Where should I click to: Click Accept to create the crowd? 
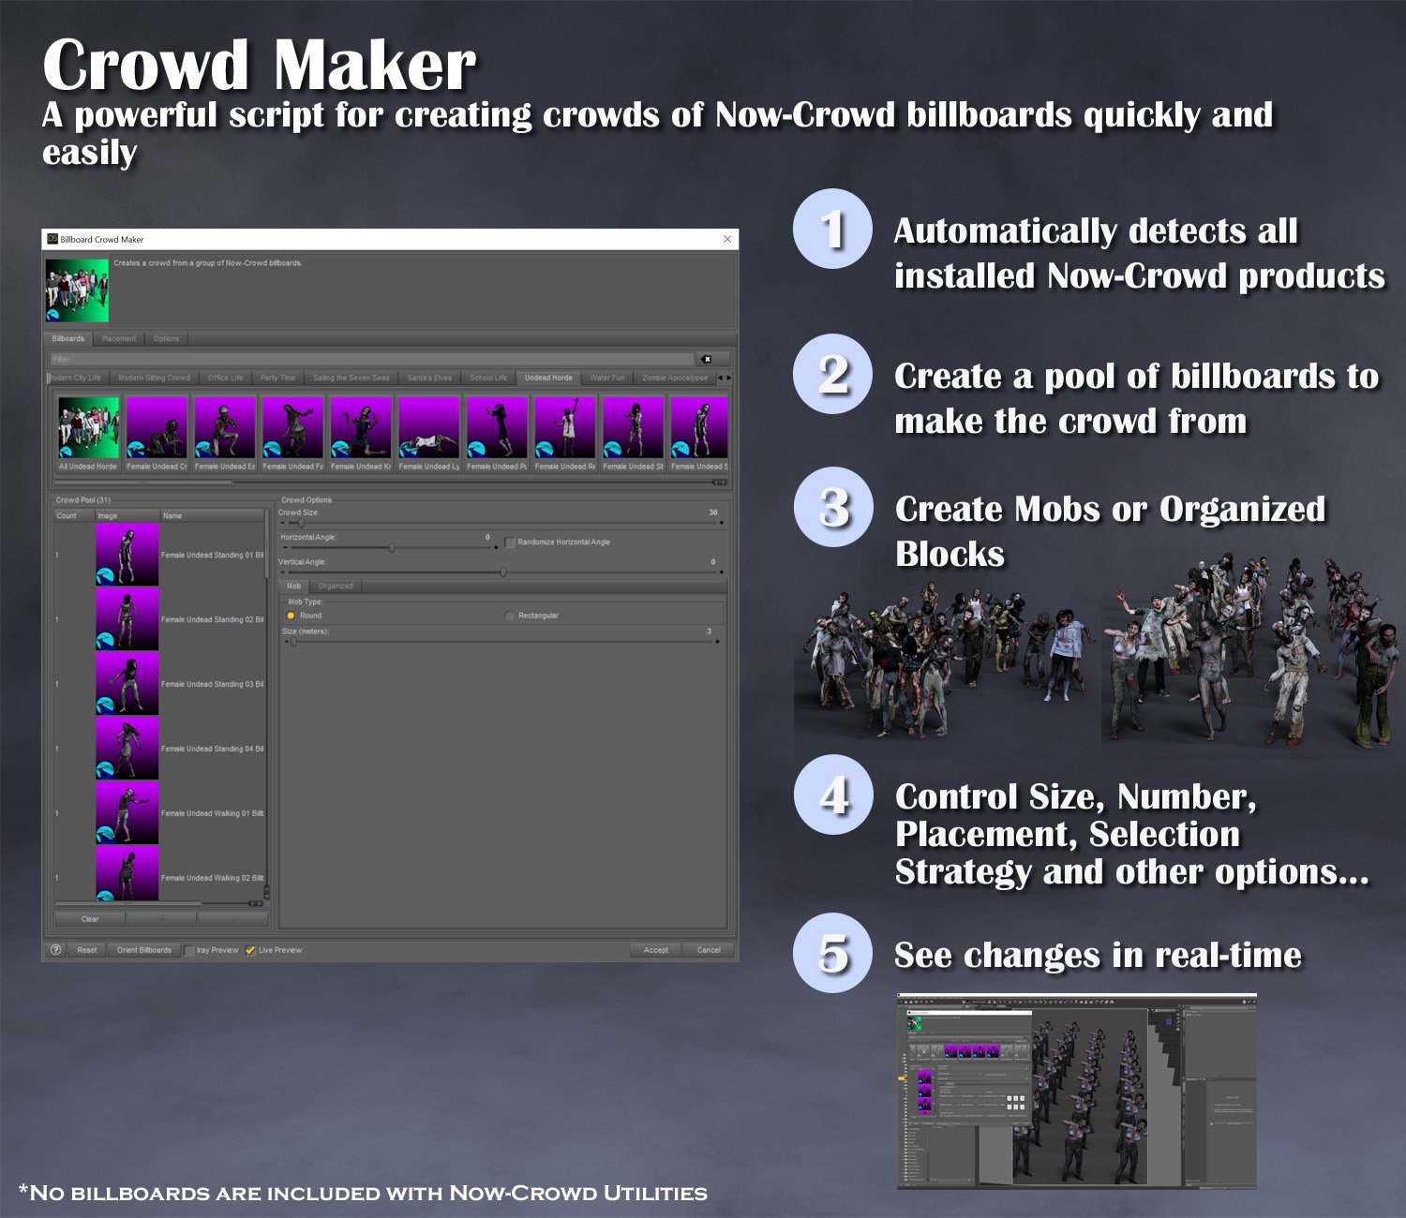tap(656, 950)
